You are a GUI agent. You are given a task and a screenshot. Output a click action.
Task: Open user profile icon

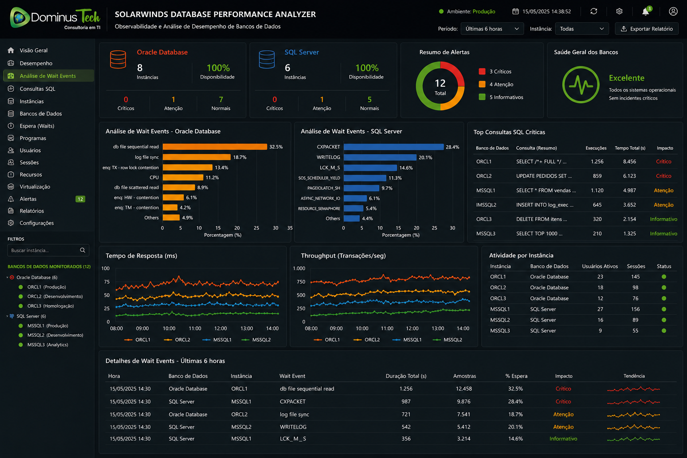coord(673,11)
